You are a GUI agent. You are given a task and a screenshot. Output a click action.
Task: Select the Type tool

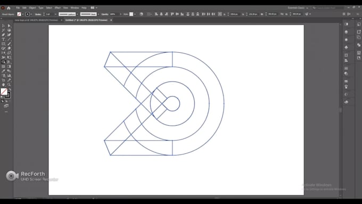[3, 39]
